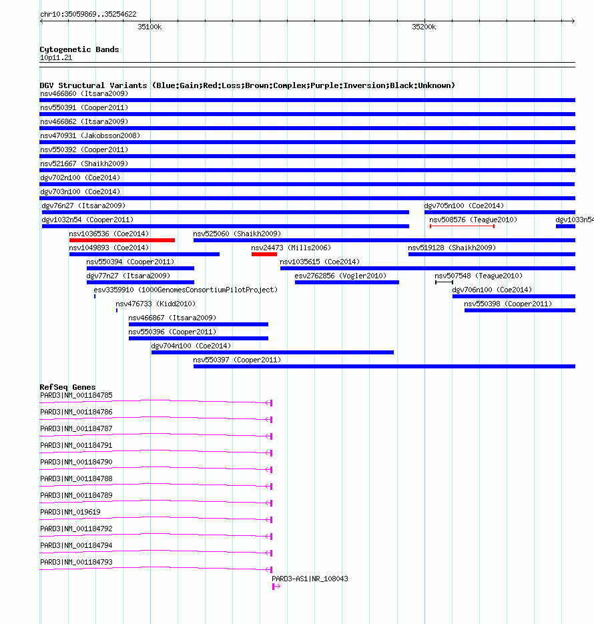
Task: Click dgv705n100 (Coe2014) label
Action: (464, 206)
